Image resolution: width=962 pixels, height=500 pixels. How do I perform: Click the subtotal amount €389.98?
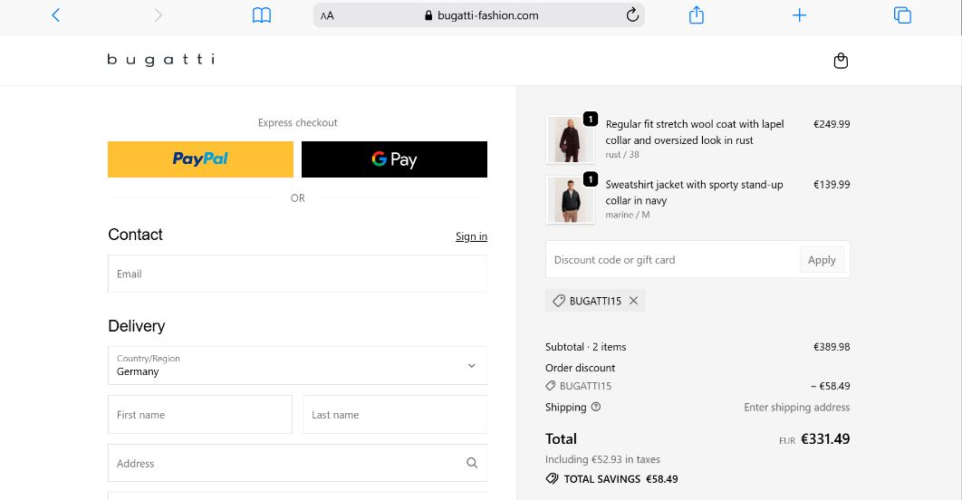(832, 347)
